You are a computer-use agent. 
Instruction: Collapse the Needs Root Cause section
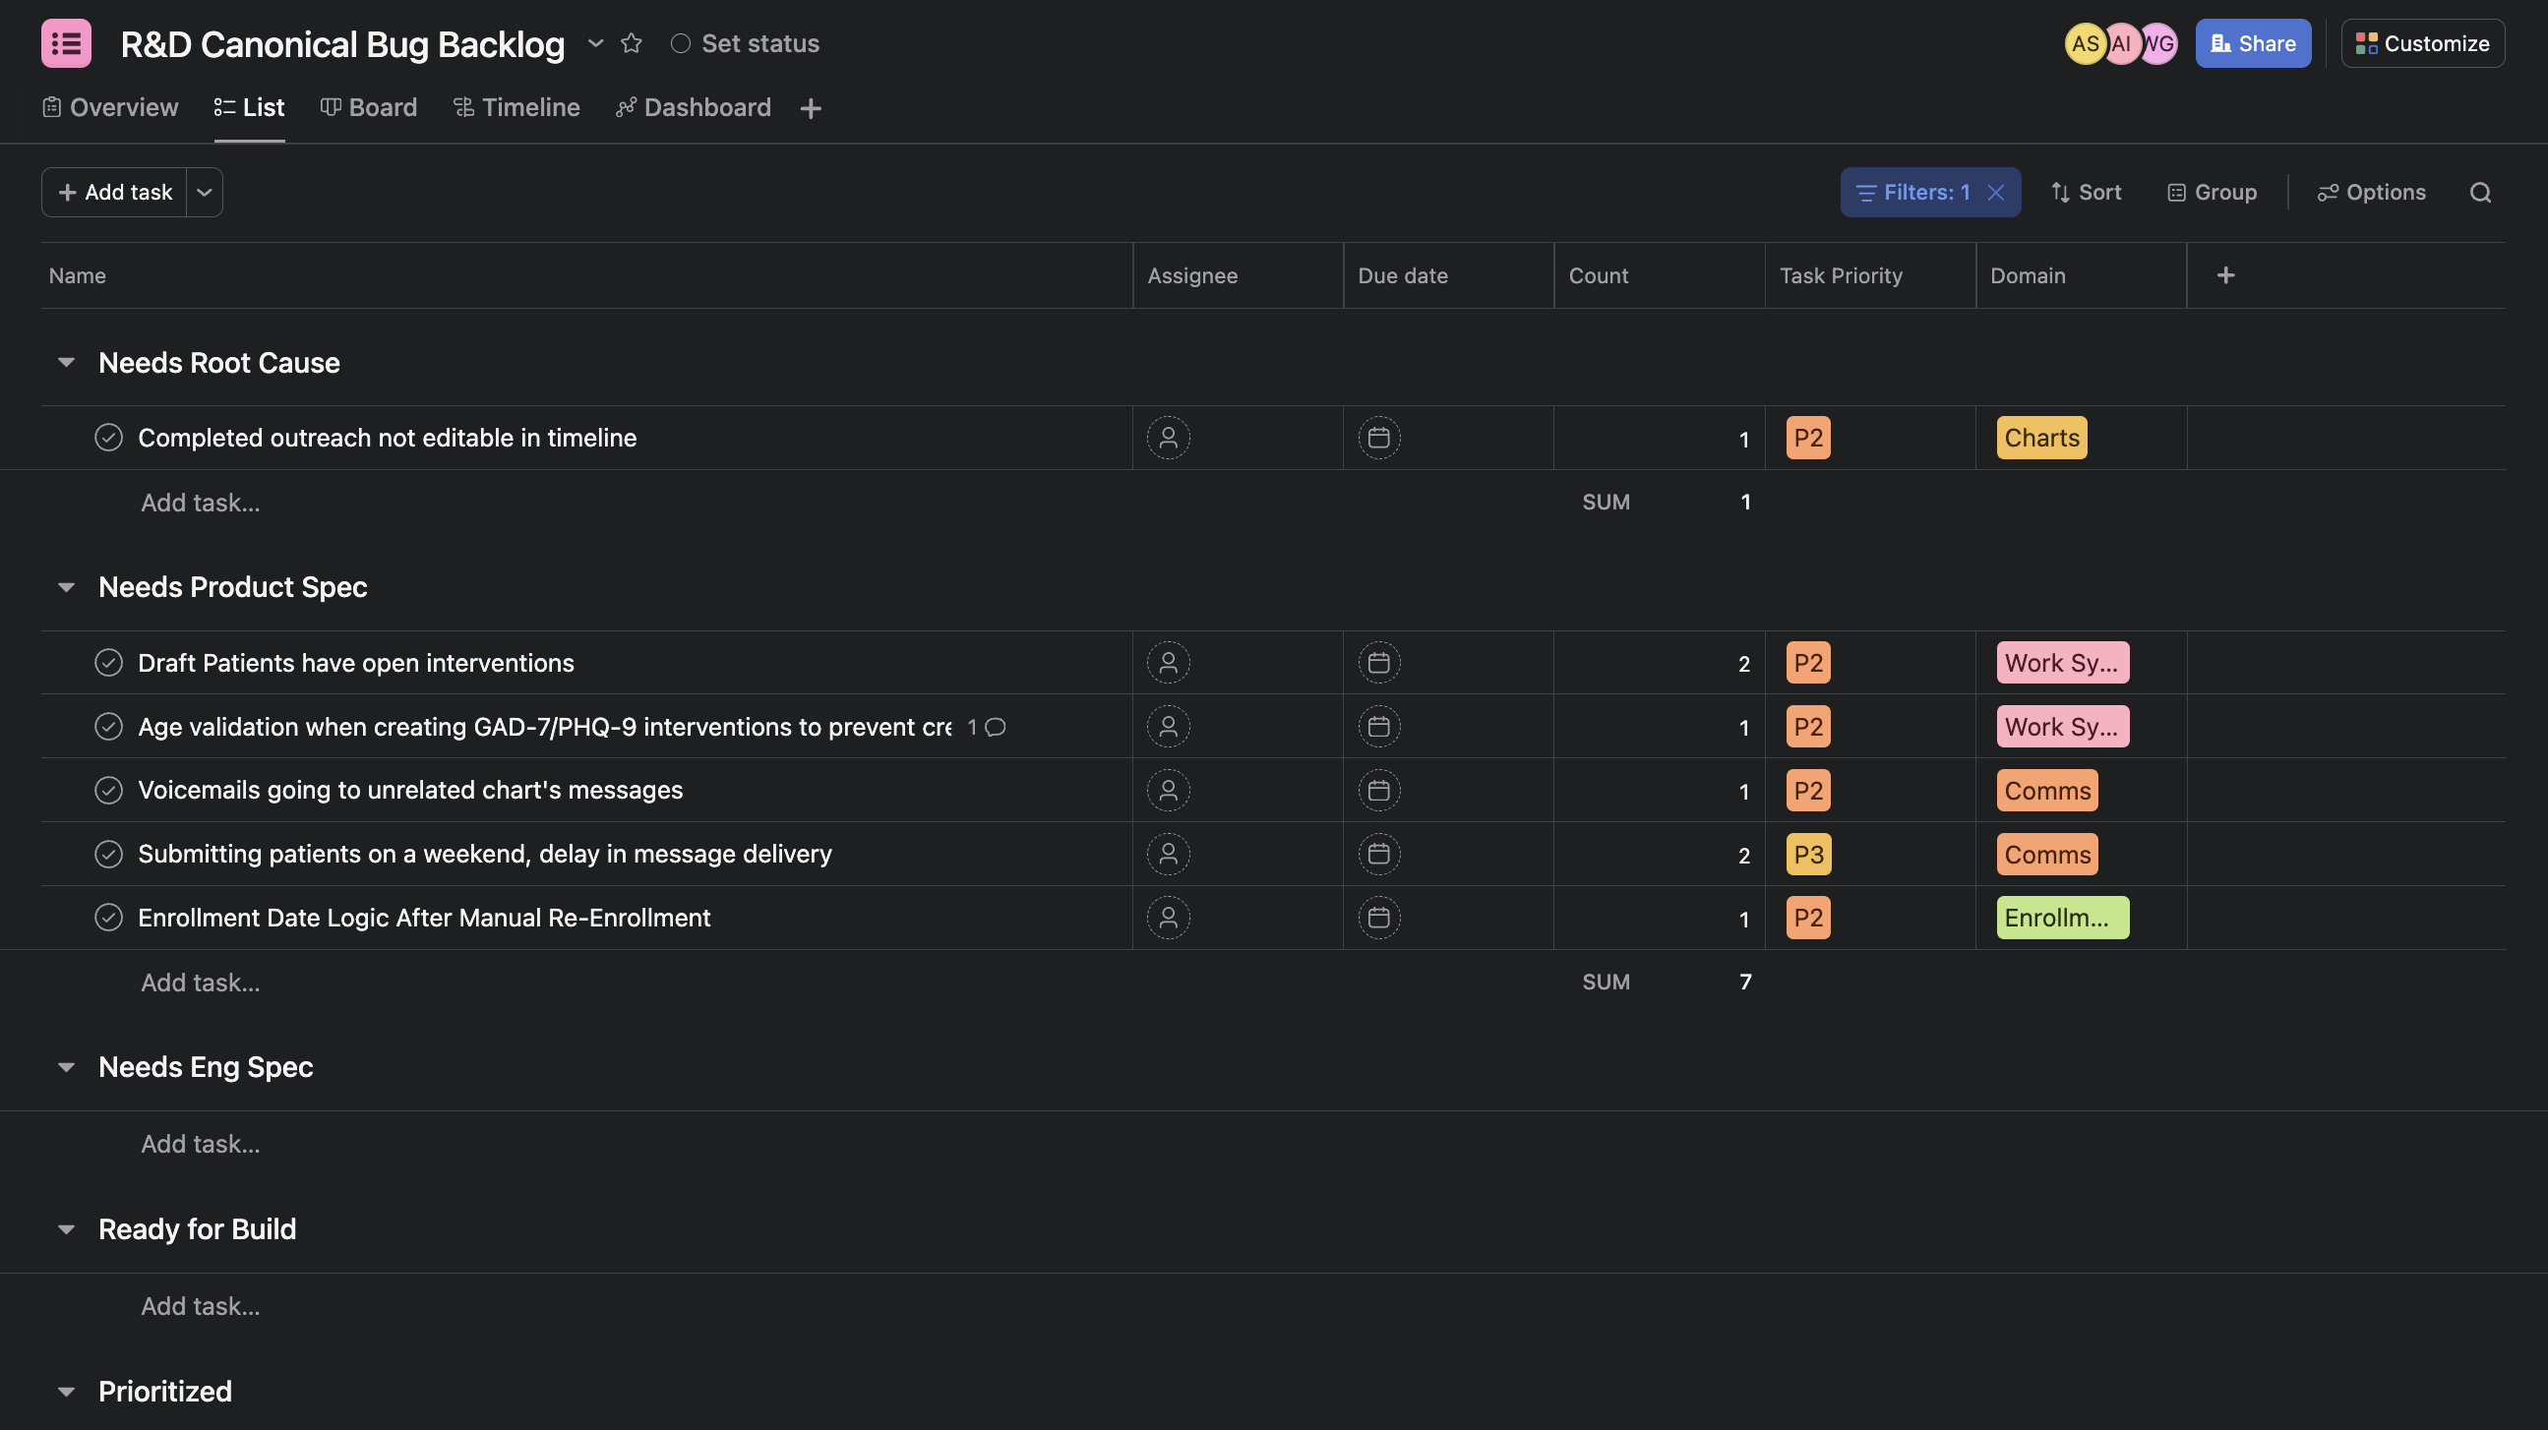[66, 362]
